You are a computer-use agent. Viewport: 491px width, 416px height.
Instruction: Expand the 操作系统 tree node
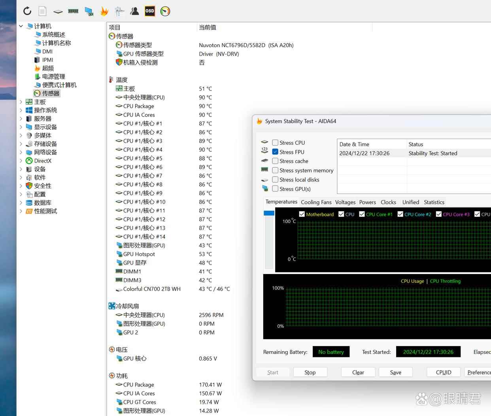tap(21, 110)
